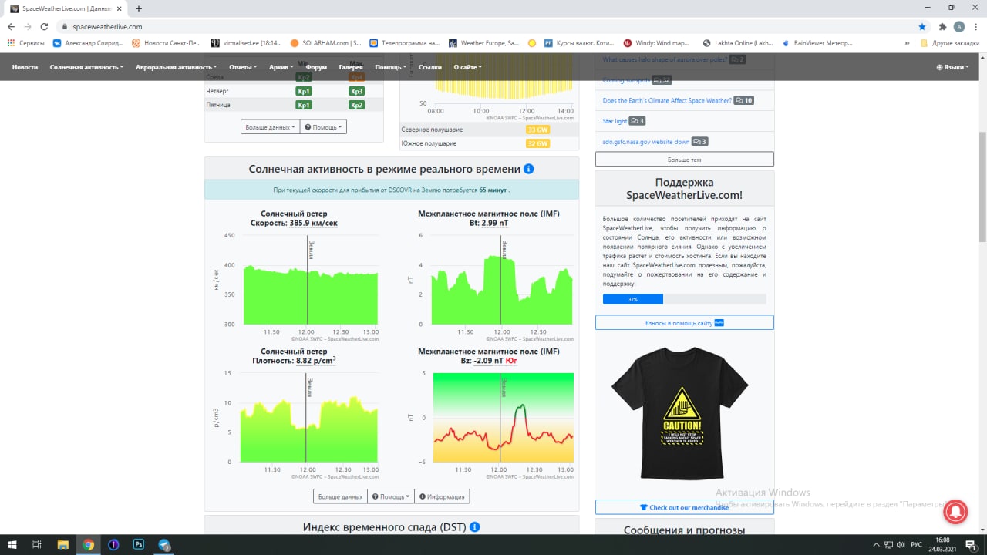Image resolution: width=987 pixels, height=555 pixels.
Task: Open the Форум menu item
Action: (316, 67)
